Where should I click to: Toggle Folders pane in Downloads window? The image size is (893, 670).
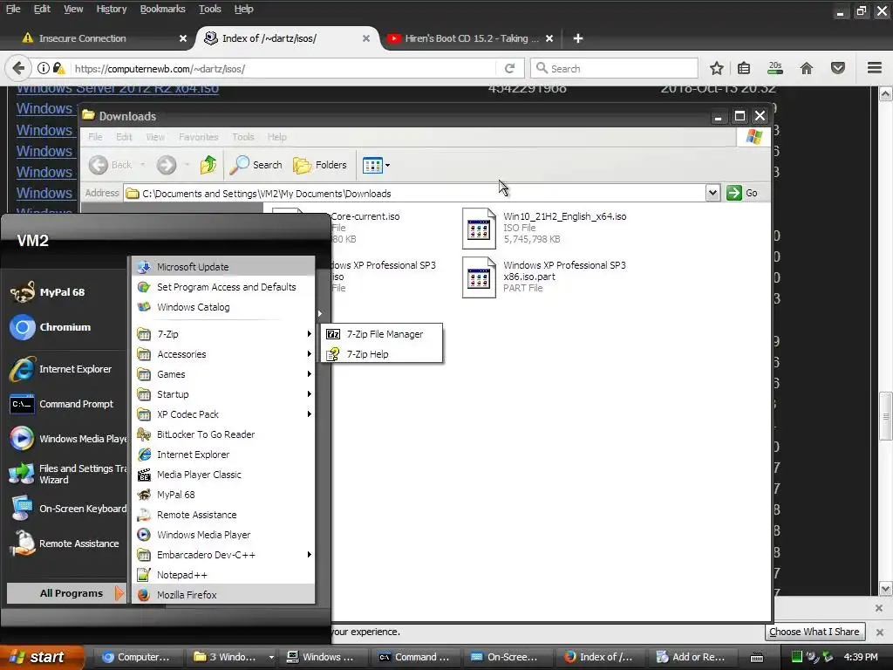click(x=320, y=165)
